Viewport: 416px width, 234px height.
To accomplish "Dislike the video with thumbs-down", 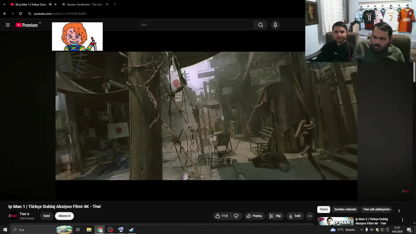I will [236, 216].
